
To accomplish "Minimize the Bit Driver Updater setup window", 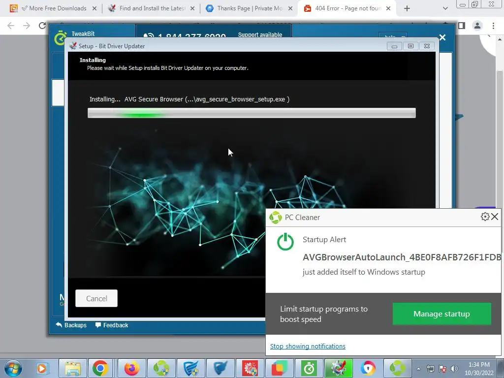I will (x=394, y=46).
